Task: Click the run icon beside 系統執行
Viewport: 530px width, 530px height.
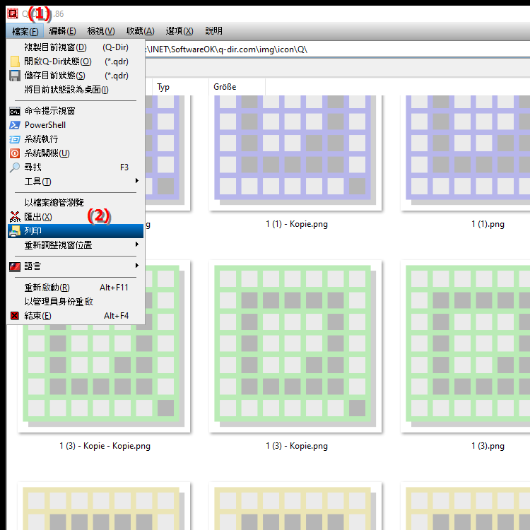Action: click(15, 139)
